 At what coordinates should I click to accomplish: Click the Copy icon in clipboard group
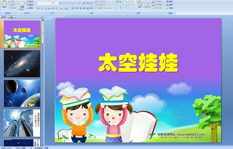(9, 5)
